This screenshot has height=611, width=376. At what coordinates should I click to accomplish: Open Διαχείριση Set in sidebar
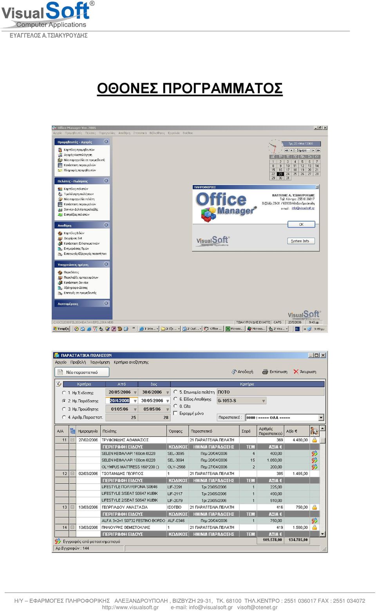point(73,238)
